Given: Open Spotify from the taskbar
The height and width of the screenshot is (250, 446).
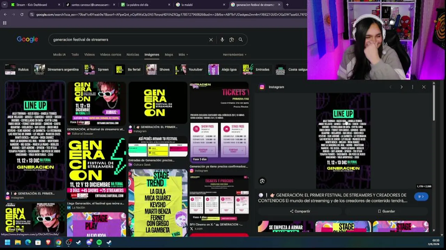Looking at the screenshot, I should (99, 242).
